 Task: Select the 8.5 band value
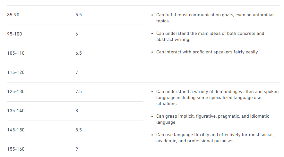pyautogui.click(x=79, y=130)
